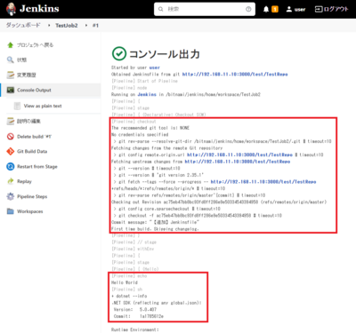The width and height of the screenshot is (356, 333).
Task: Select View as plain text
Action: click(43, 106)
